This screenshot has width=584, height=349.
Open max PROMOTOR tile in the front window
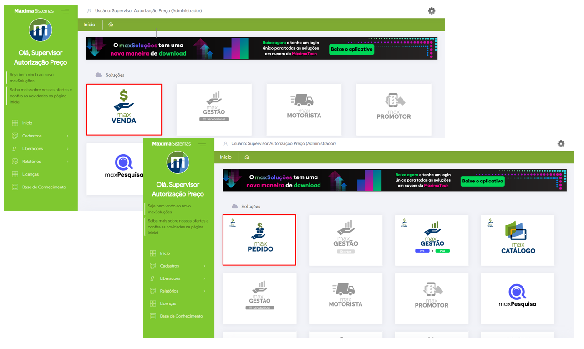tap(432, 298)
